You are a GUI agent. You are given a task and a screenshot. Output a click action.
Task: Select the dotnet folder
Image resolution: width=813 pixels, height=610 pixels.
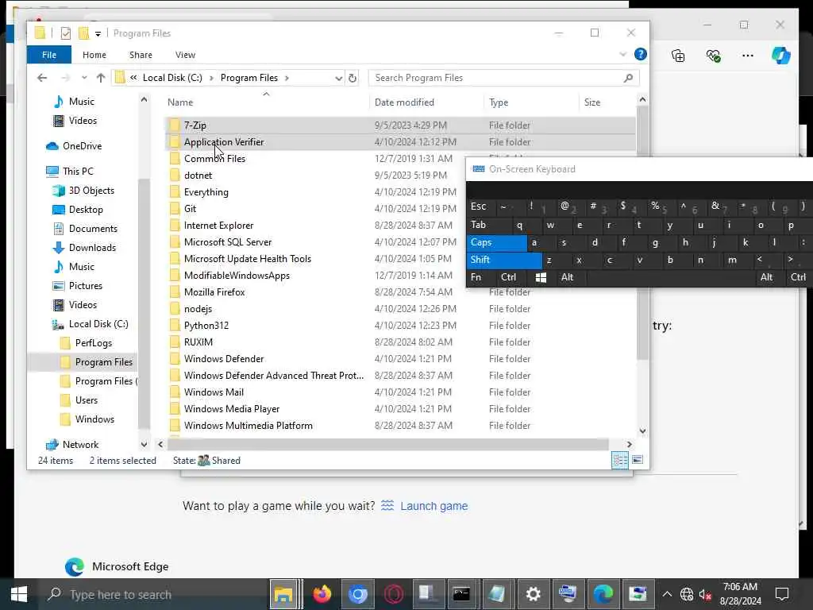(x=198, y=176)
